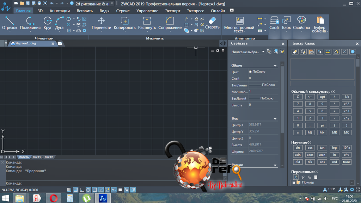Screen dimensions: 361x203
Task: Click the Стереть eraser tool
Action: click(x=212, y=23)
